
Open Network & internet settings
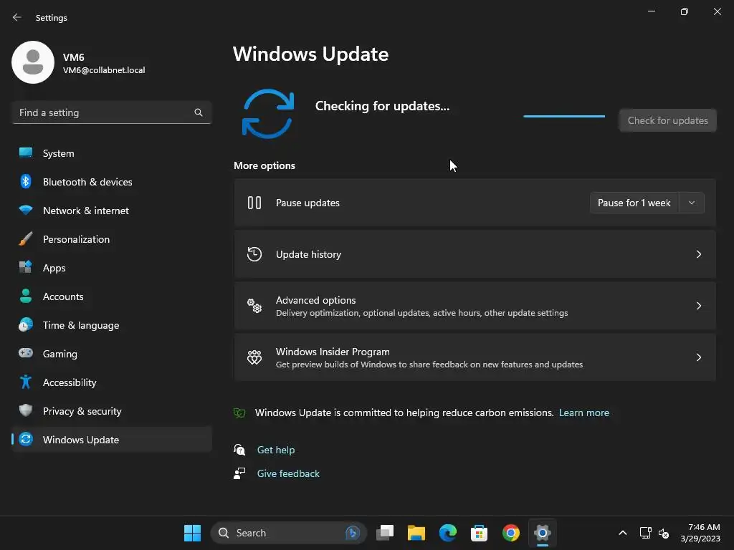(x=111, y=211)
